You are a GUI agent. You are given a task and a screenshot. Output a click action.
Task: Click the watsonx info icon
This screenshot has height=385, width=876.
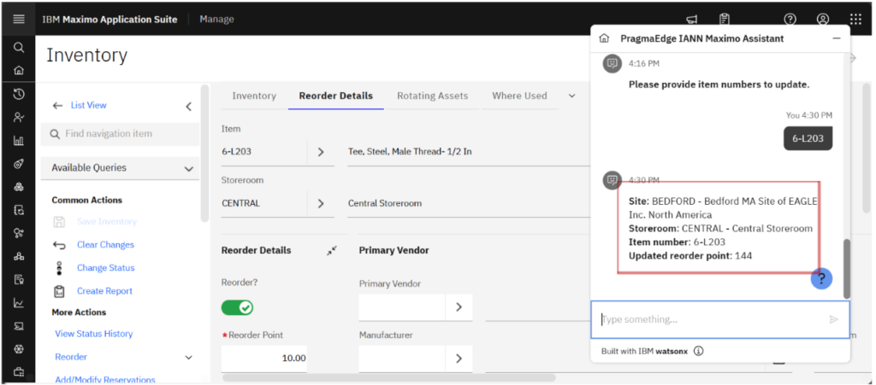click(698, 351)
